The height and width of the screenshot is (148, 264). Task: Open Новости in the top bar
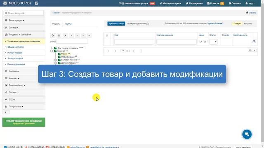click(215, 3)
